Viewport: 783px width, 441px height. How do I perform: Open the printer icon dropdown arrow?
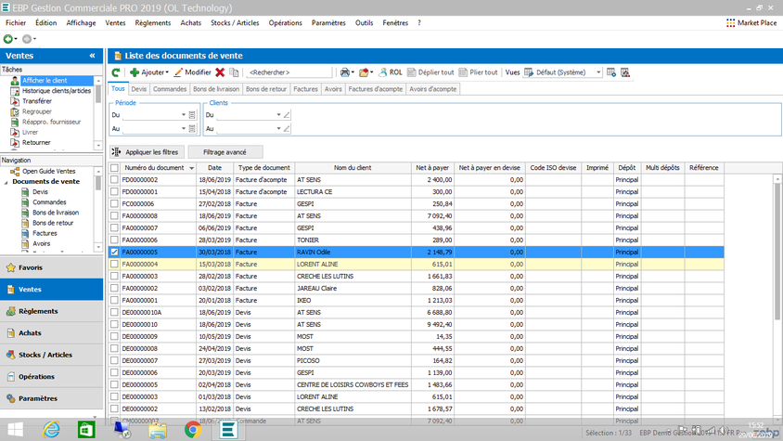[x=353, y=72]
